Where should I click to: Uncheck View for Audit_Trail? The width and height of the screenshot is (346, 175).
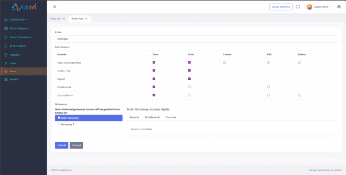click(154, 70)
